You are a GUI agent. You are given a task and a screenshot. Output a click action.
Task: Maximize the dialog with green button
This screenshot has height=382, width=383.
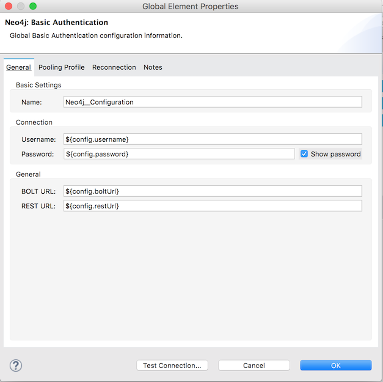click(33, 6)
